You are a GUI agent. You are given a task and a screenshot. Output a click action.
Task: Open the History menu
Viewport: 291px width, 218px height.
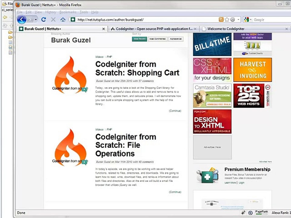(51, 12)
